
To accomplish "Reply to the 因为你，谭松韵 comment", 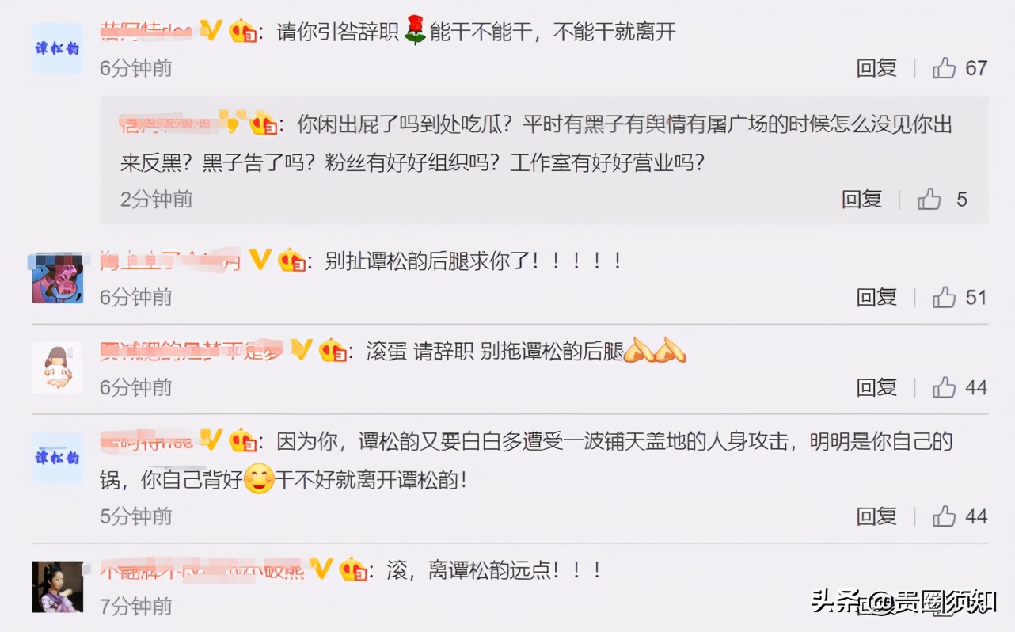I will 876,516.
